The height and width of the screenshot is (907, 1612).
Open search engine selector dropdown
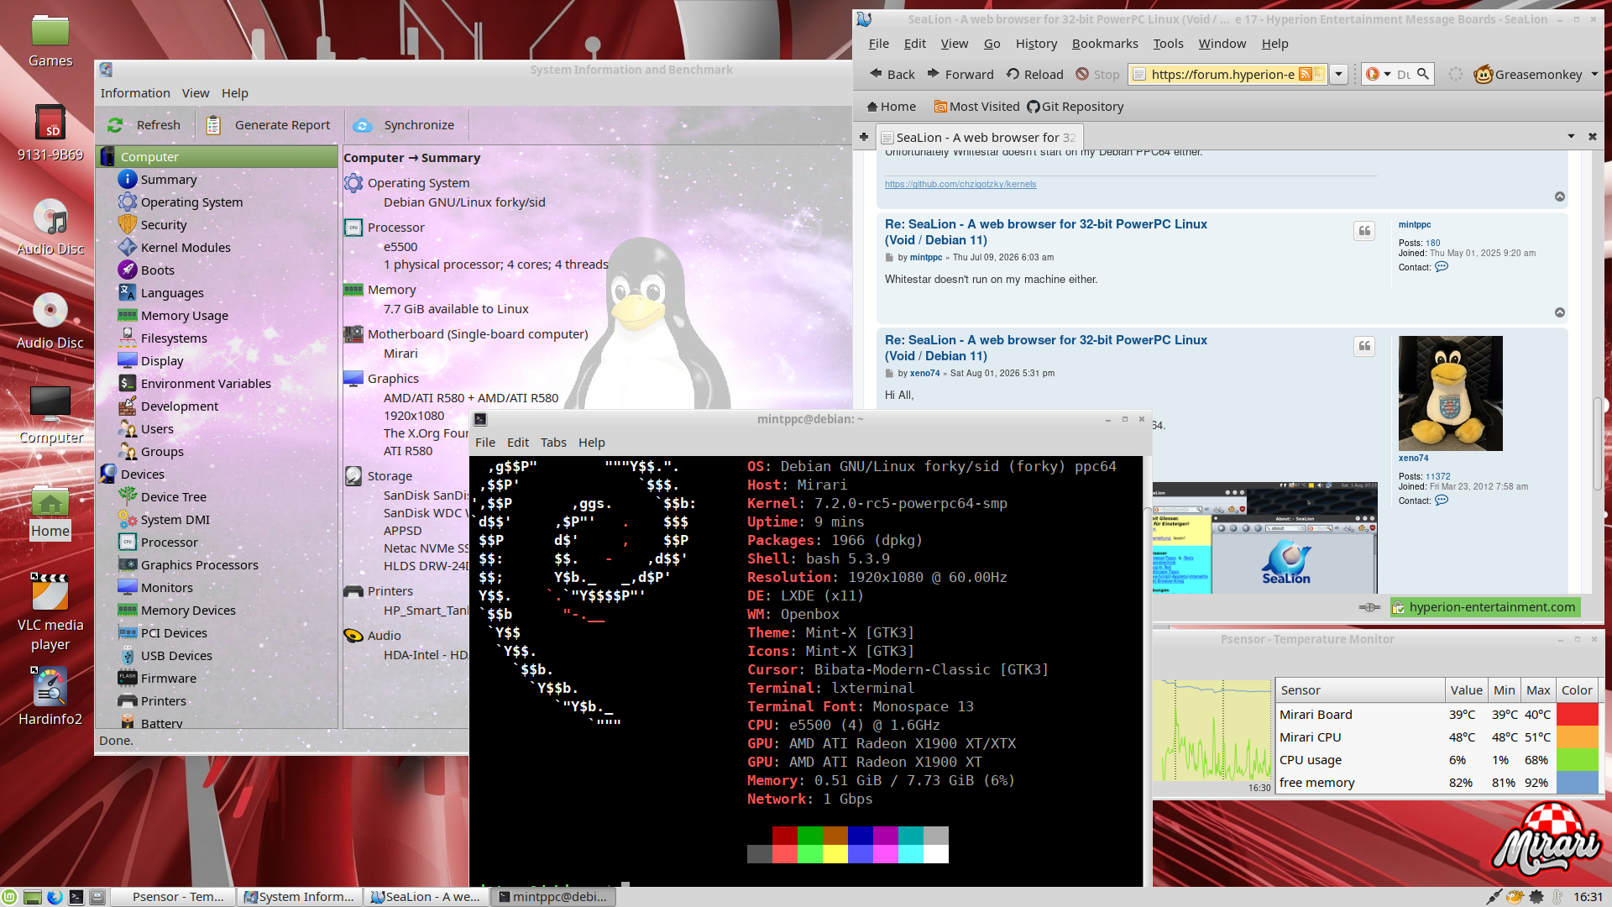point(1387,74)
